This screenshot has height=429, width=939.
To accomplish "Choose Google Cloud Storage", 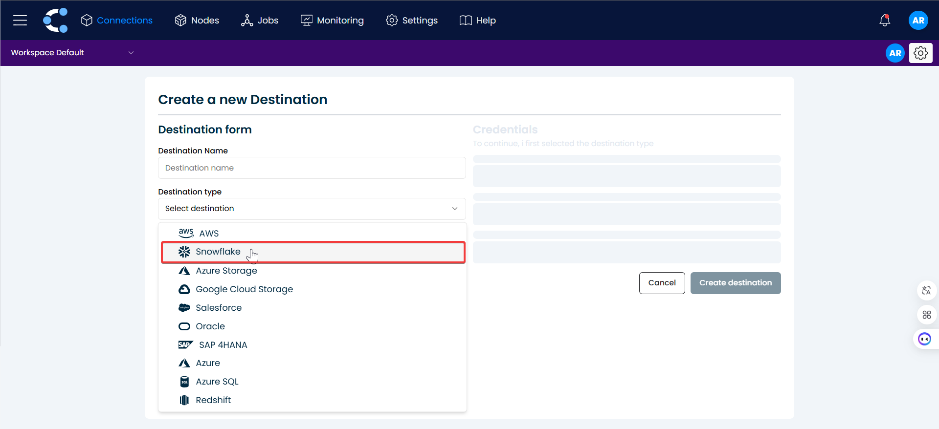I will point(313,289).
